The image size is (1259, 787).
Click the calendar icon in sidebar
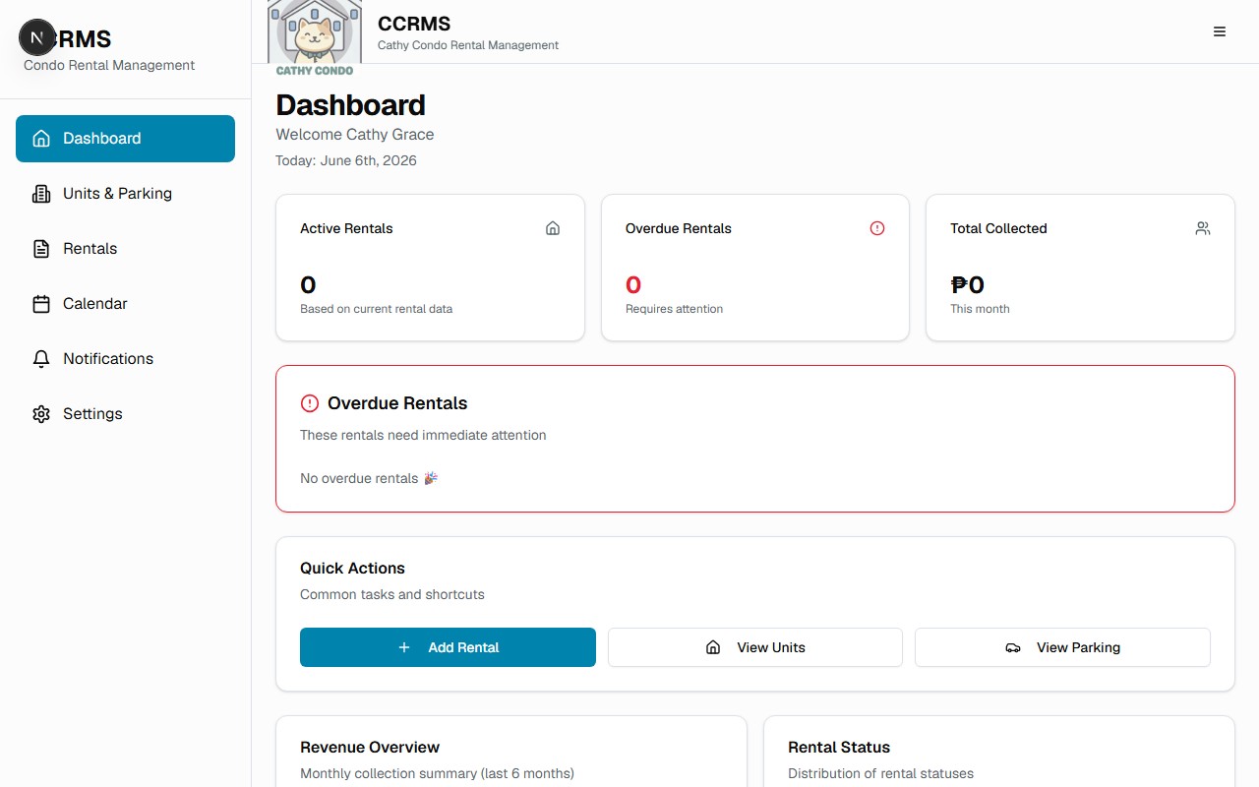tap(41, 304)
